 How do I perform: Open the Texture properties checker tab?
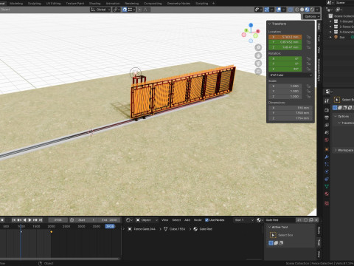327,203
